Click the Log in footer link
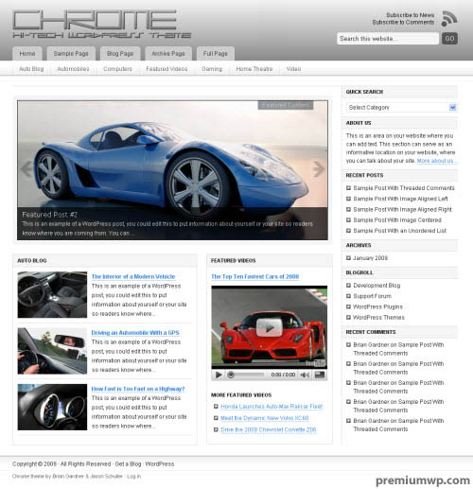The height and width of the screenshot is (489, 473). (134, 476)
